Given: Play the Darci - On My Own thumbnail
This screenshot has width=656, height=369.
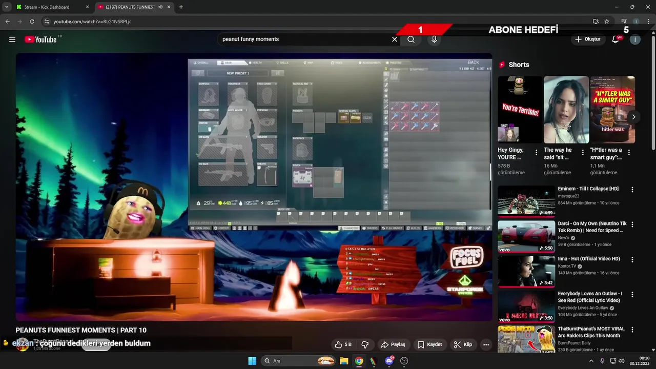Looking at the screenshot, I should click(526, 237).
